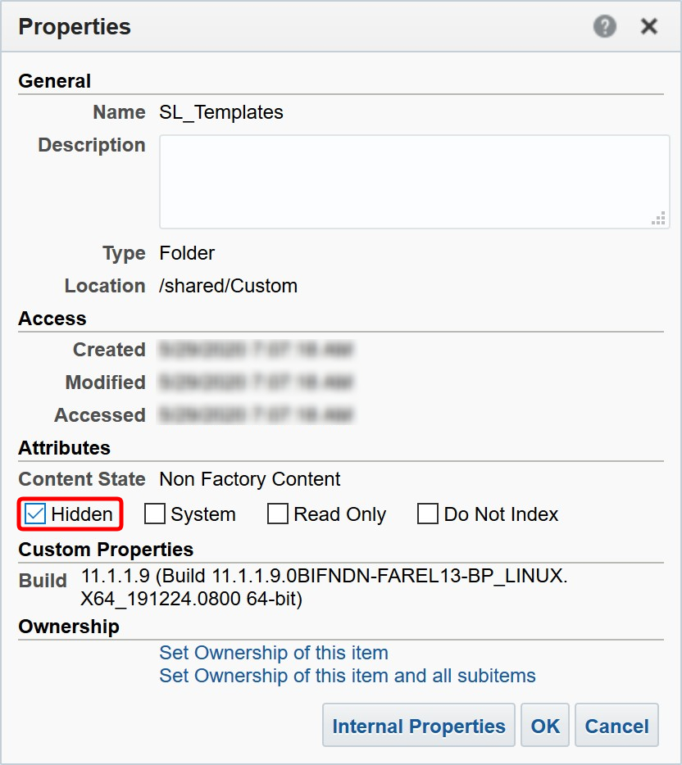Check the Read Only attribute

pos(277,514)
